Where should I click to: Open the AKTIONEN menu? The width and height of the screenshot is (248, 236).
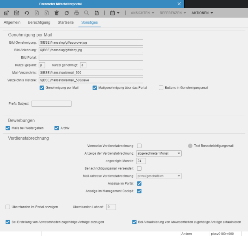point(202,13)
